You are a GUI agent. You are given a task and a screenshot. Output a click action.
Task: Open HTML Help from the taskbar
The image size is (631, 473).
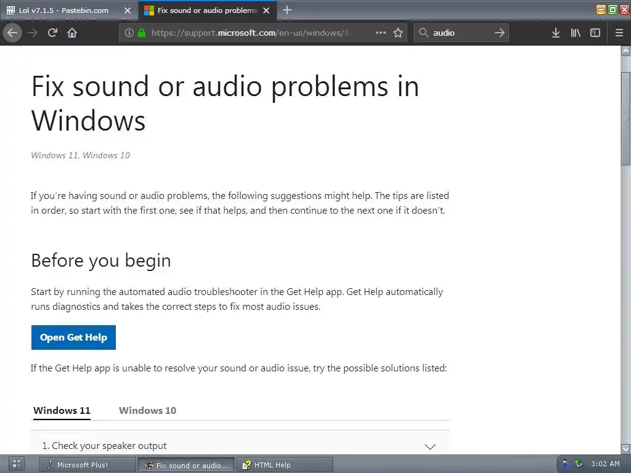(x=285, y=464)
